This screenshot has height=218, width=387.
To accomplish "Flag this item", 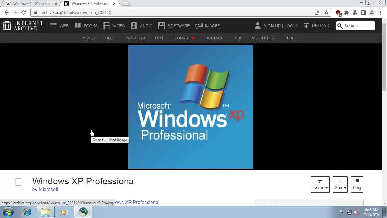I will pos(357,184).
